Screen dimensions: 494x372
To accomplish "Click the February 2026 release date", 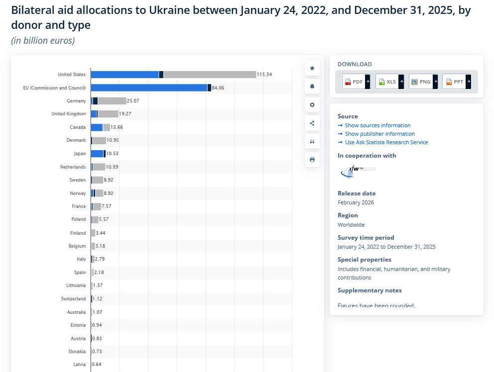I will coord(356,203).
